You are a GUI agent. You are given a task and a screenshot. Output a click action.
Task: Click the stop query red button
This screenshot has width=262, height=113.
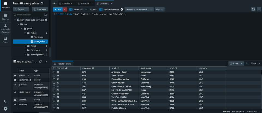pos(65,9)
